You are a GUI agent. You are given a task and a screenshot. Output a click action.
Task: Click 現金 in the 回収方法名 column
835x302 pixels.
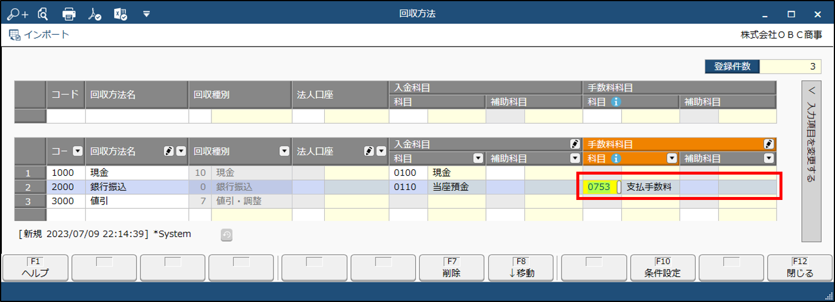137,173
